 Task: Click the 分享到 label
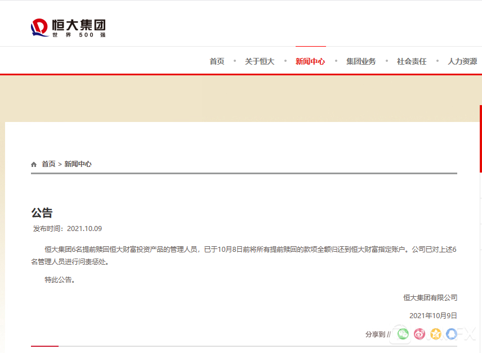click(376, 334)
